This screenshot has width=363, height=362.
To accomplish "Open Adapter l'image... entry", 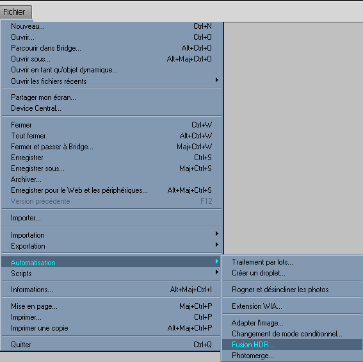I will 292,323.
